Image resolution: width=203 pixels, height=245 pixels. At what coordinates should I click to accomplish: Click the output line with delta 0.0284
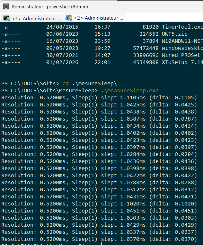click(x=99, y=154)
